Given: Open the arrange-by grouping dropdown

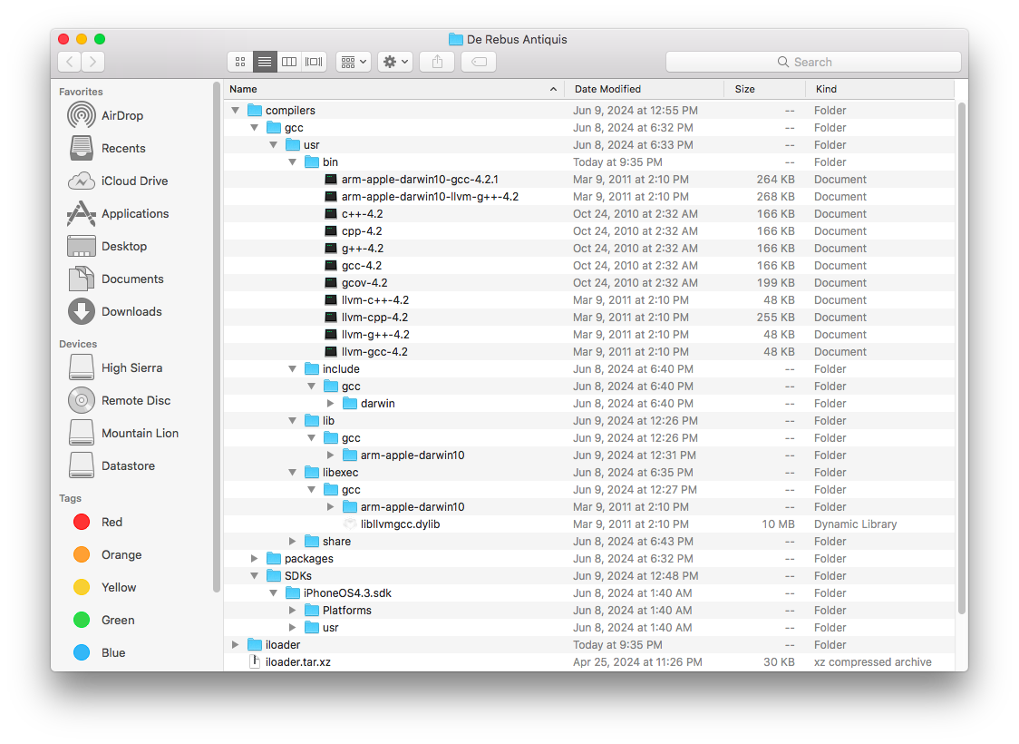Looking at the screenshot, I should (354, 62).
